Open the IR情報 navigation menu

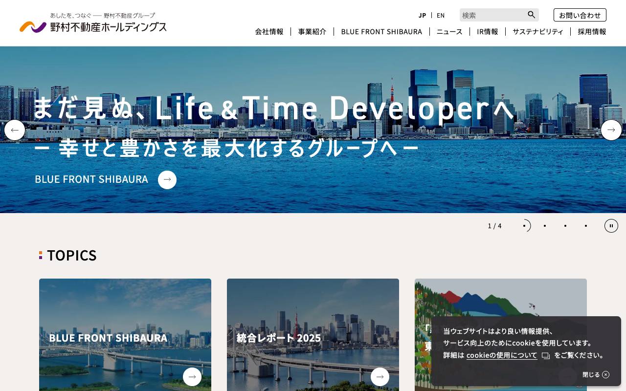coord(487,31)
